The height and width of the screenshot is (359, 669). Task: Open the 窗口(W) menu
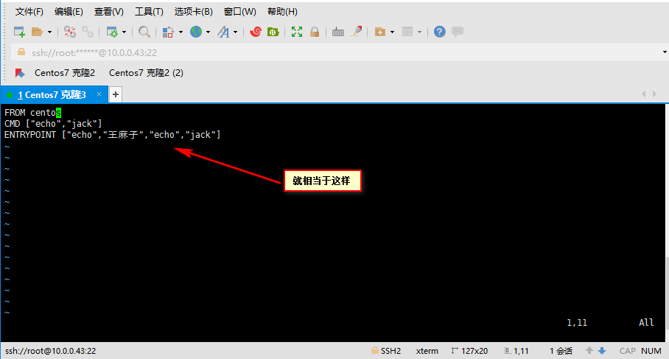pos(239,12)
